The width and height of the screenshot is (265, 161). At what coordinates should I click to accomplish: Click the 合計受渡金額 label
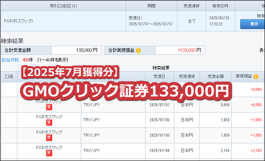click(x=18, y=50)
